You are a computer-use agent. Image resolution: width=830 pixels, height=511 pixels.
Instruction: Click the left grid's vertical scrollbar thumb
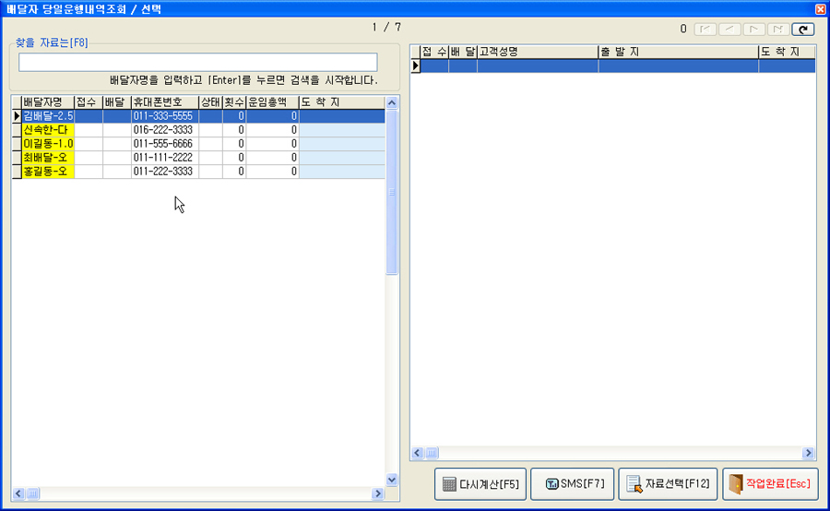392,192
